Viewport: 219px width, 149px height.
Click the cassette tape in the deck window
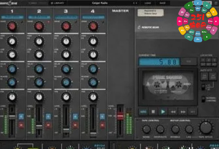[168, 85]
